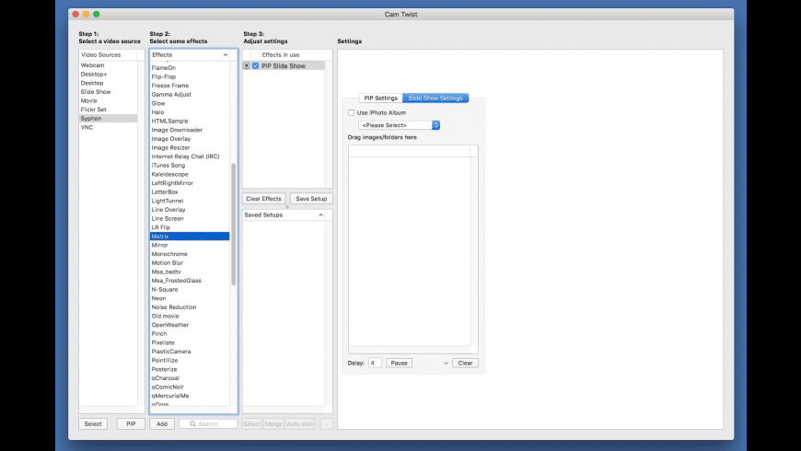This screenshot has height=451, width=801.
Task: Click the green zoom window button
Action: [x=97, y=15]
